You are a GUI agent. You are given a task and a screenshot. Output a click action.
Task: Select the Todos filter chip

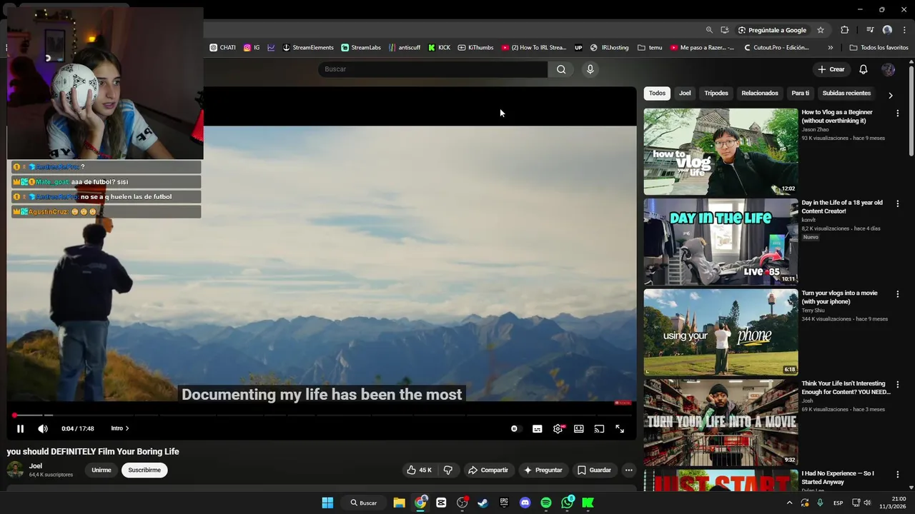(x=657, y=93)
